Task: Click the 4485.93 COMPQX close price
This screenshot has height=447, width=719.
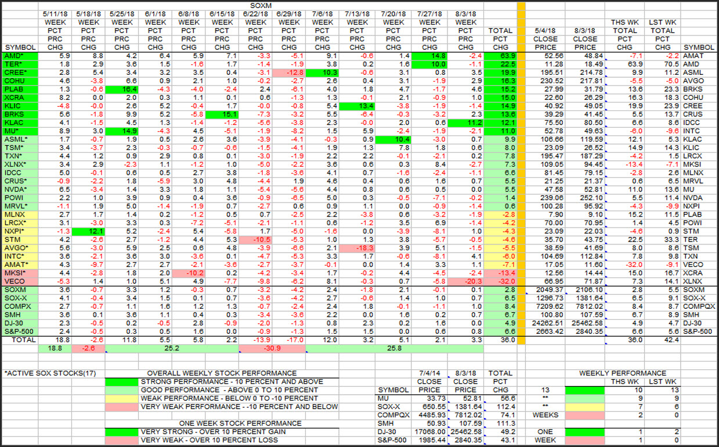Action: click(x=429, y=415)
